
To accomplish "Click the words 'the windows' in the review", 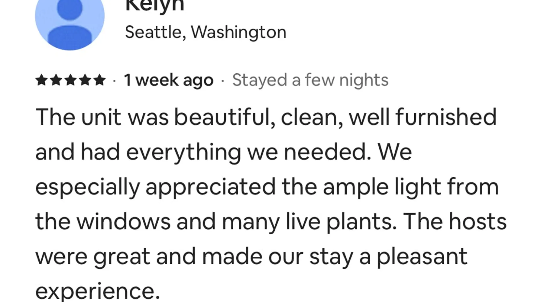I will [103, 221].
